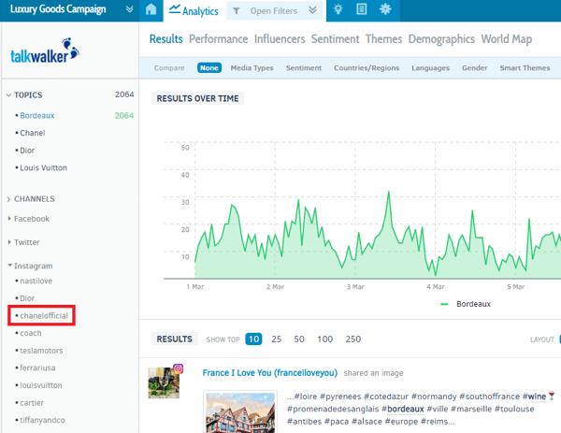Viewport: 561px width, 433px height.
Task: Expand the Twitter channel group
Action: 9,242
